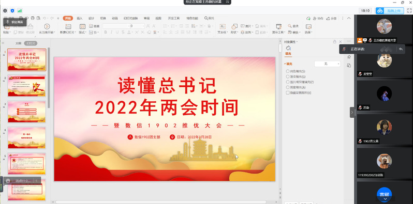Click the 新建幻灯片 new slide icon
This screenshot has height=204, width=413.
click(x=68, y=26)
